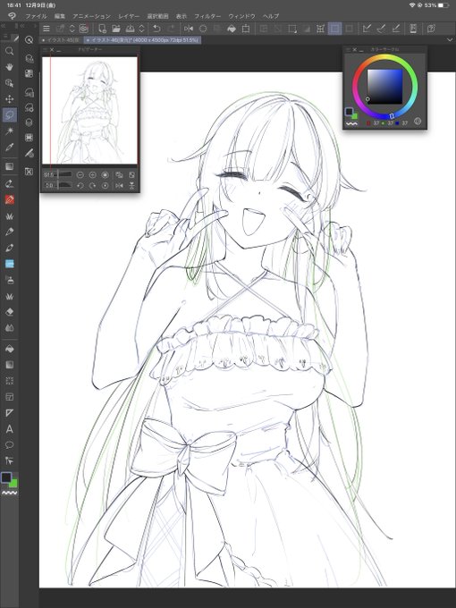Image resolution: width=456 pixels, height=608 pixels.
Task: Undo the last stroke
Action: pos(156,29)
